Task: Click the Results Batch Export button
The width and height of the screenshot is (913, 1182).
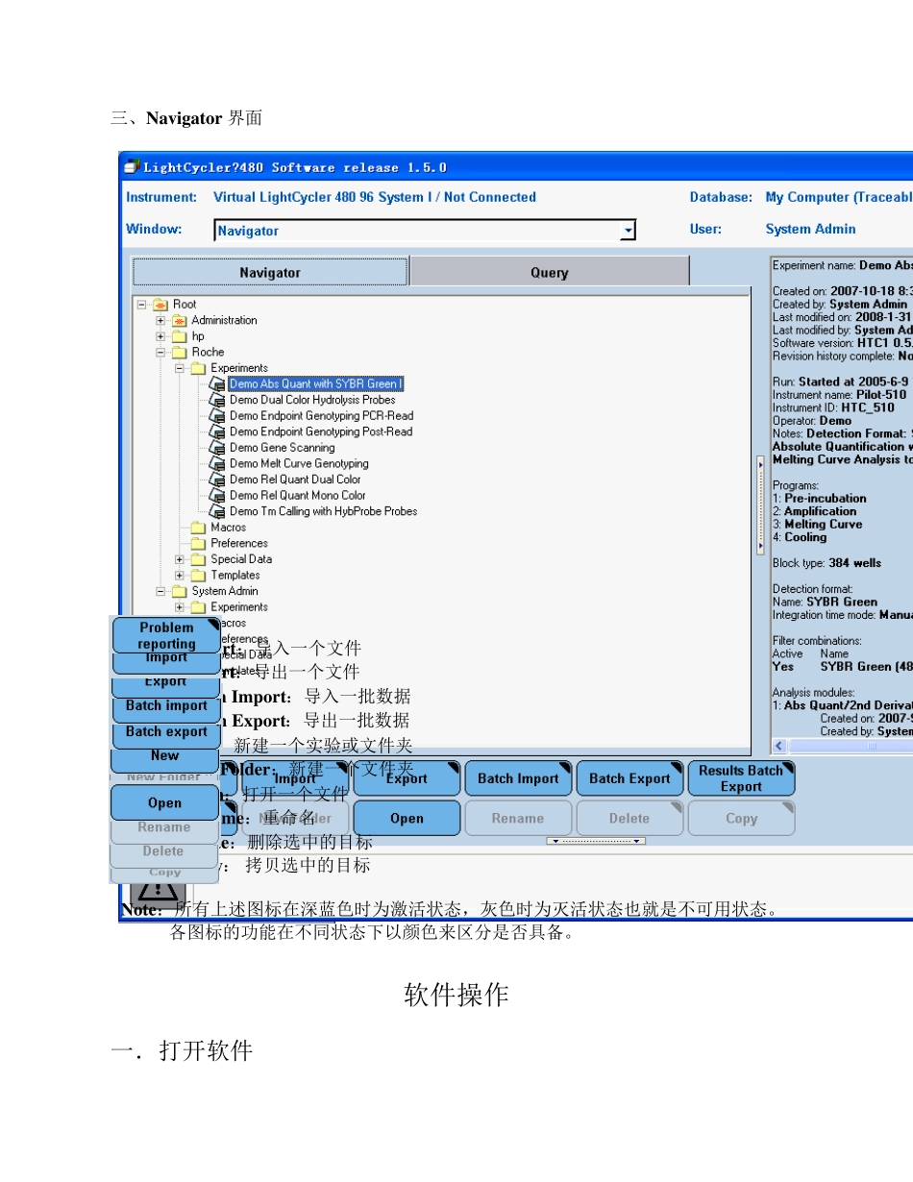Action: point(741,778)
